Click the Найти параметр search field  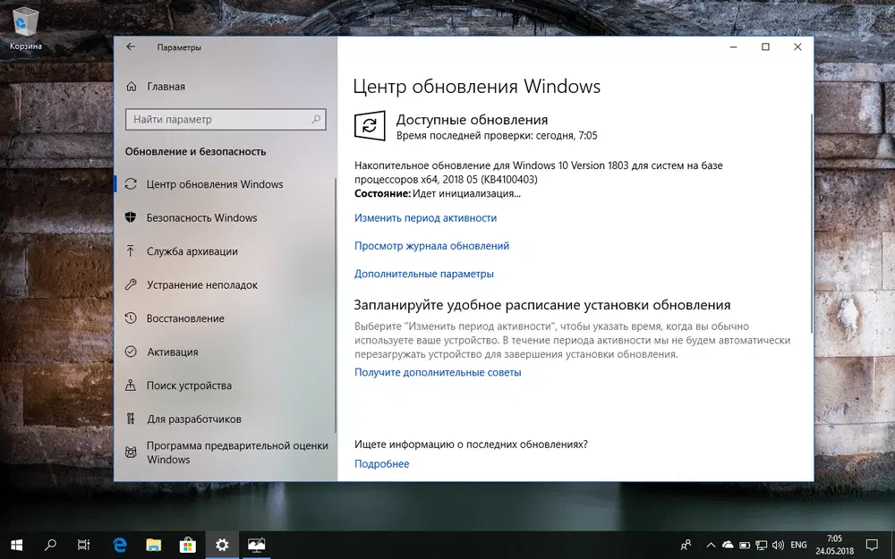[x=225, y=119]
